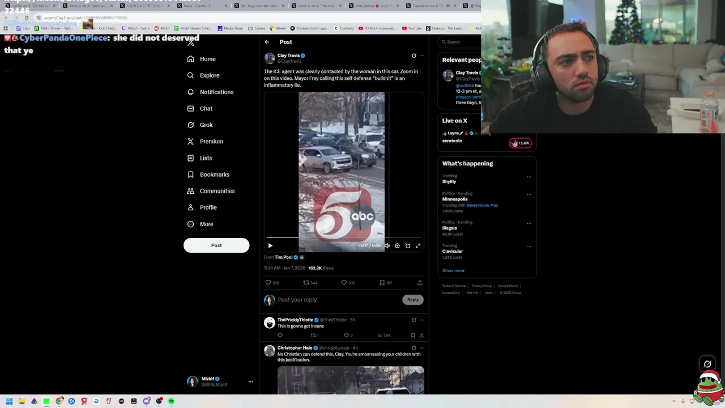Open Communities in the sidebar

tap(211, 191)
